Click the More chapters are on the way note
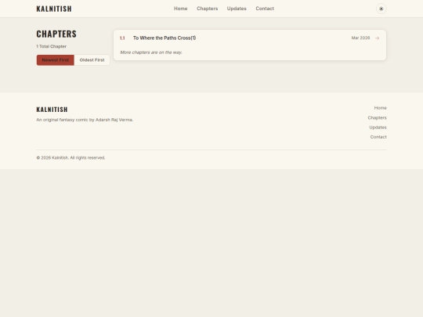Viewport: 423px width, 317px height. 151,52
